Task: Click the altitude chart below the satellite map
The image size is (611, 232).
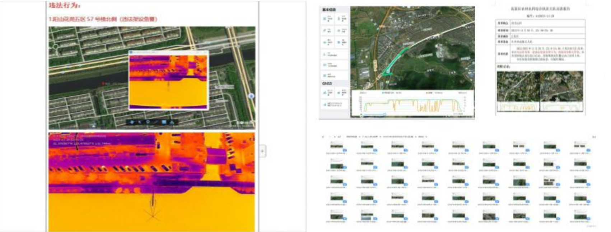Action: [413, 103]
